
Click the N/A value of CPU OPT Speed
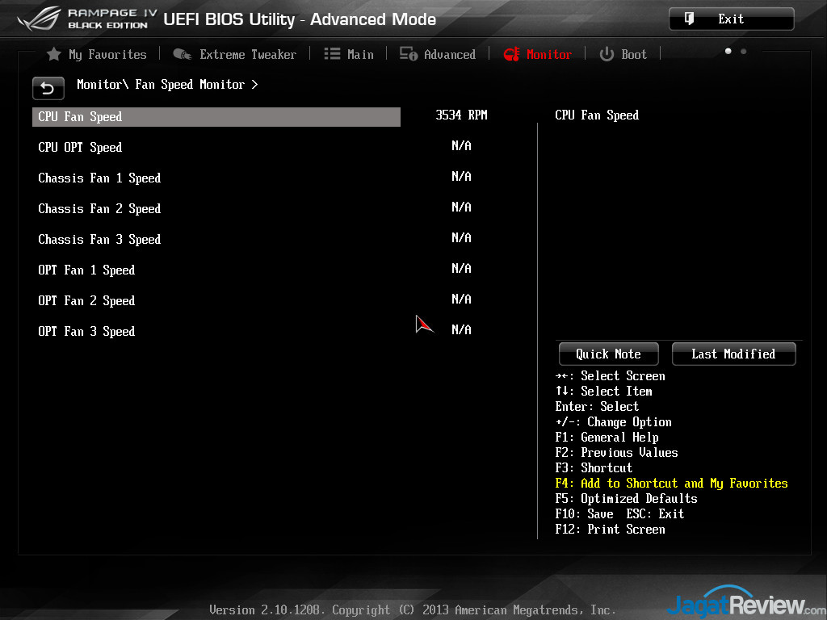(x=461, y=145)
